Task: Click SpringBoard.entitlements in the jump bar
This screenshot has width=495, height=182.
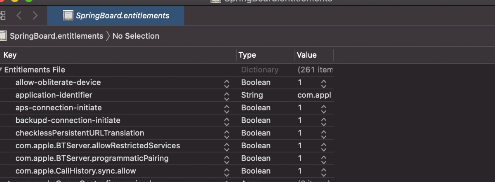Action: pos(57,36)
